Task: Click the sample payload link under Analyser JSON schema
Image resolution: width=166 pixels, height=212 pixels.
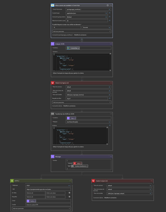Action: (x=68, y=73)
